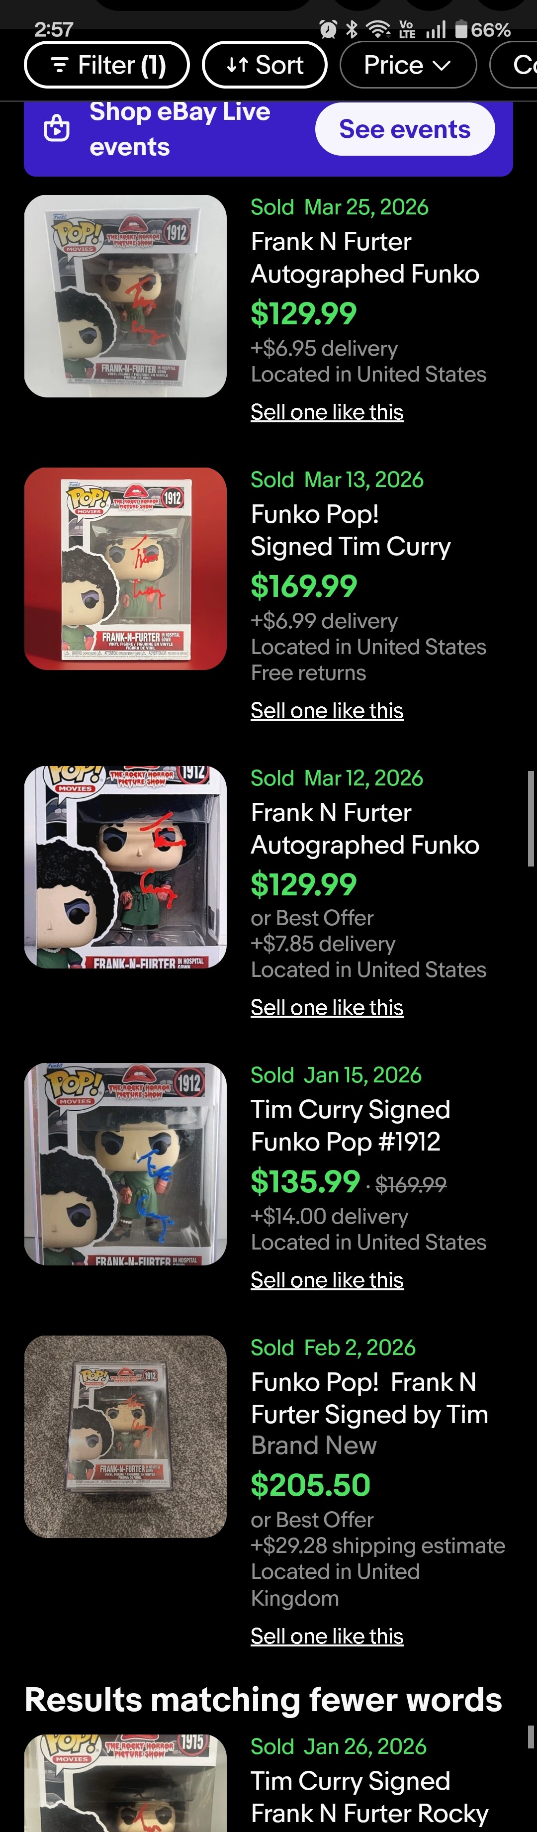
Task: Open the Sort menu
Action: (x=265, y=66)
